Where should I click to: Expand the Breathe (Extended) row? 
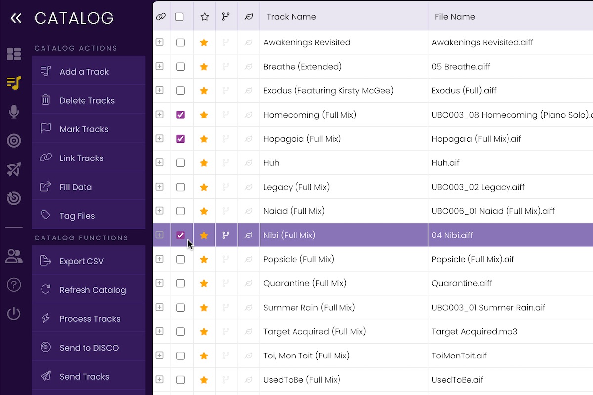pyautogui.click(x=160, y=67)
